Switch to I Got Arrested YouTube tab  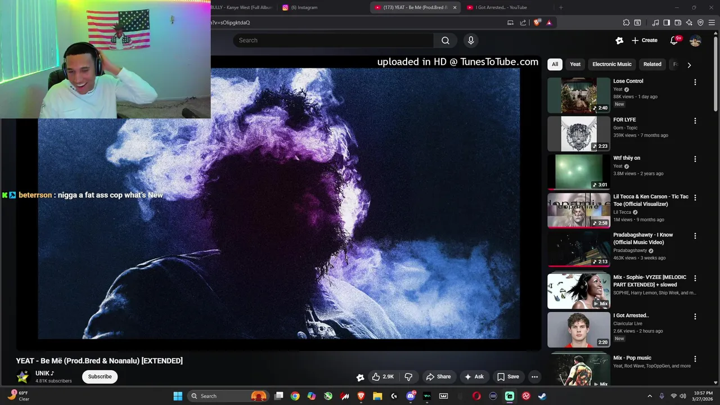point(506,7)
